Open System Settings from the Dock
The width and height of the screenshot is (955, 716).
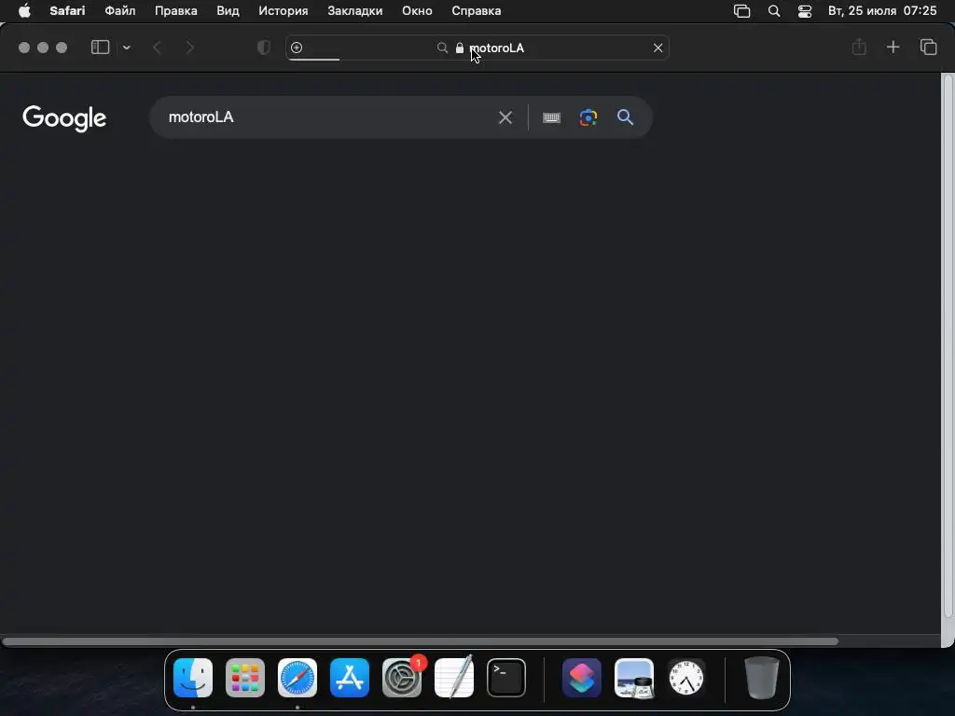tap(402, 678)
